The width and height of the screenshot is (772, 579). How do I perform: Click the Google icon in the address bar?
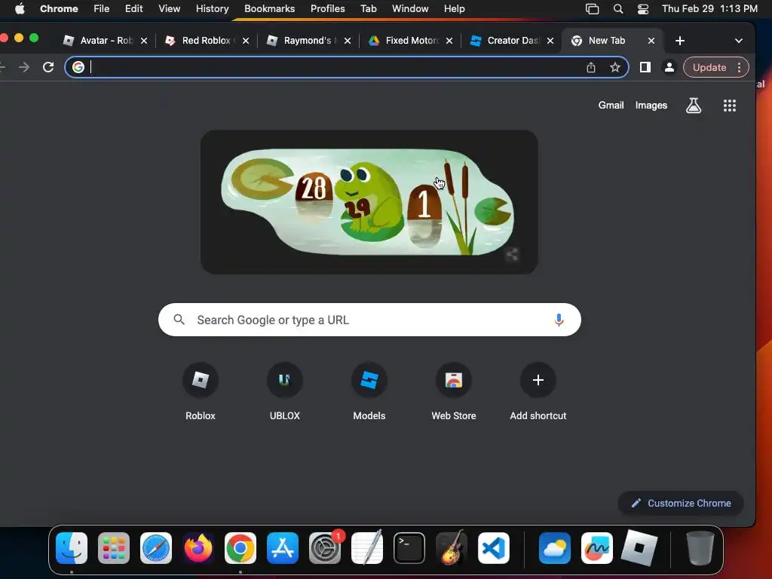coord(78,67)
